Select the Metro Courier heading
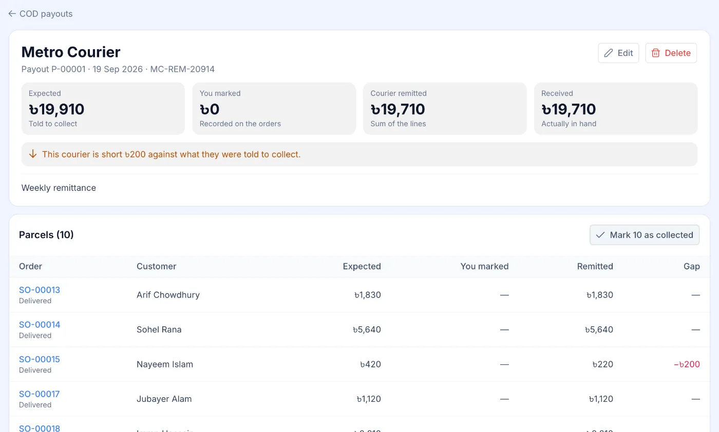Screen dimensions: 719x432 [71, 52]
